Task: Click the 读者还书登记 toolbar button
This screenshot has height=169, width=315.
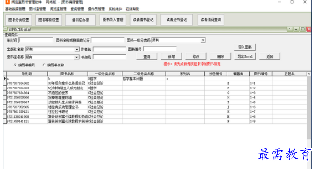Action: pos(176,20)
